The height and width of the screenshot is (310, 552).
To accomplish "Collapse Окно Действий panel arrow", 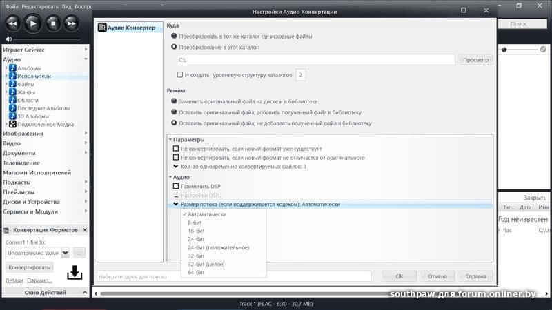I will click(85, 292).
